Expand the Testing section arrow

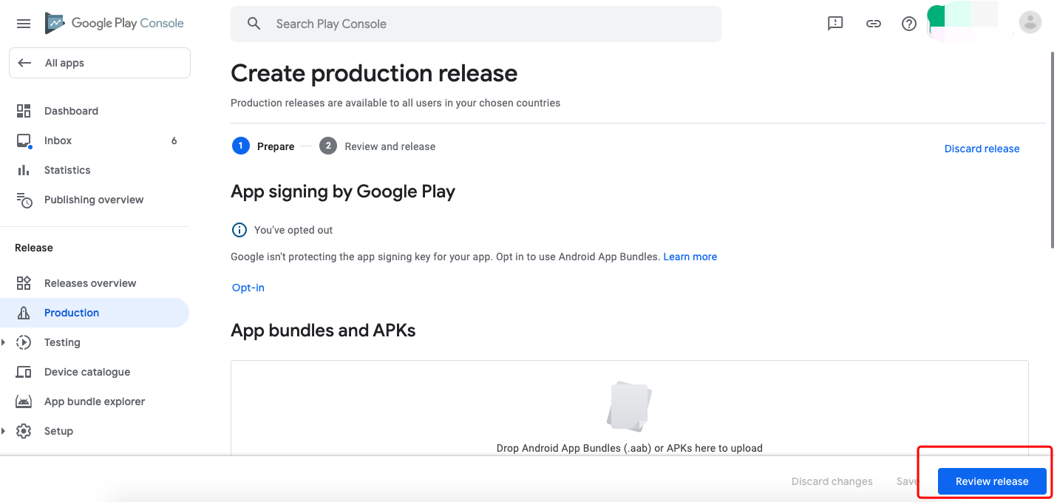coord(4,342)
